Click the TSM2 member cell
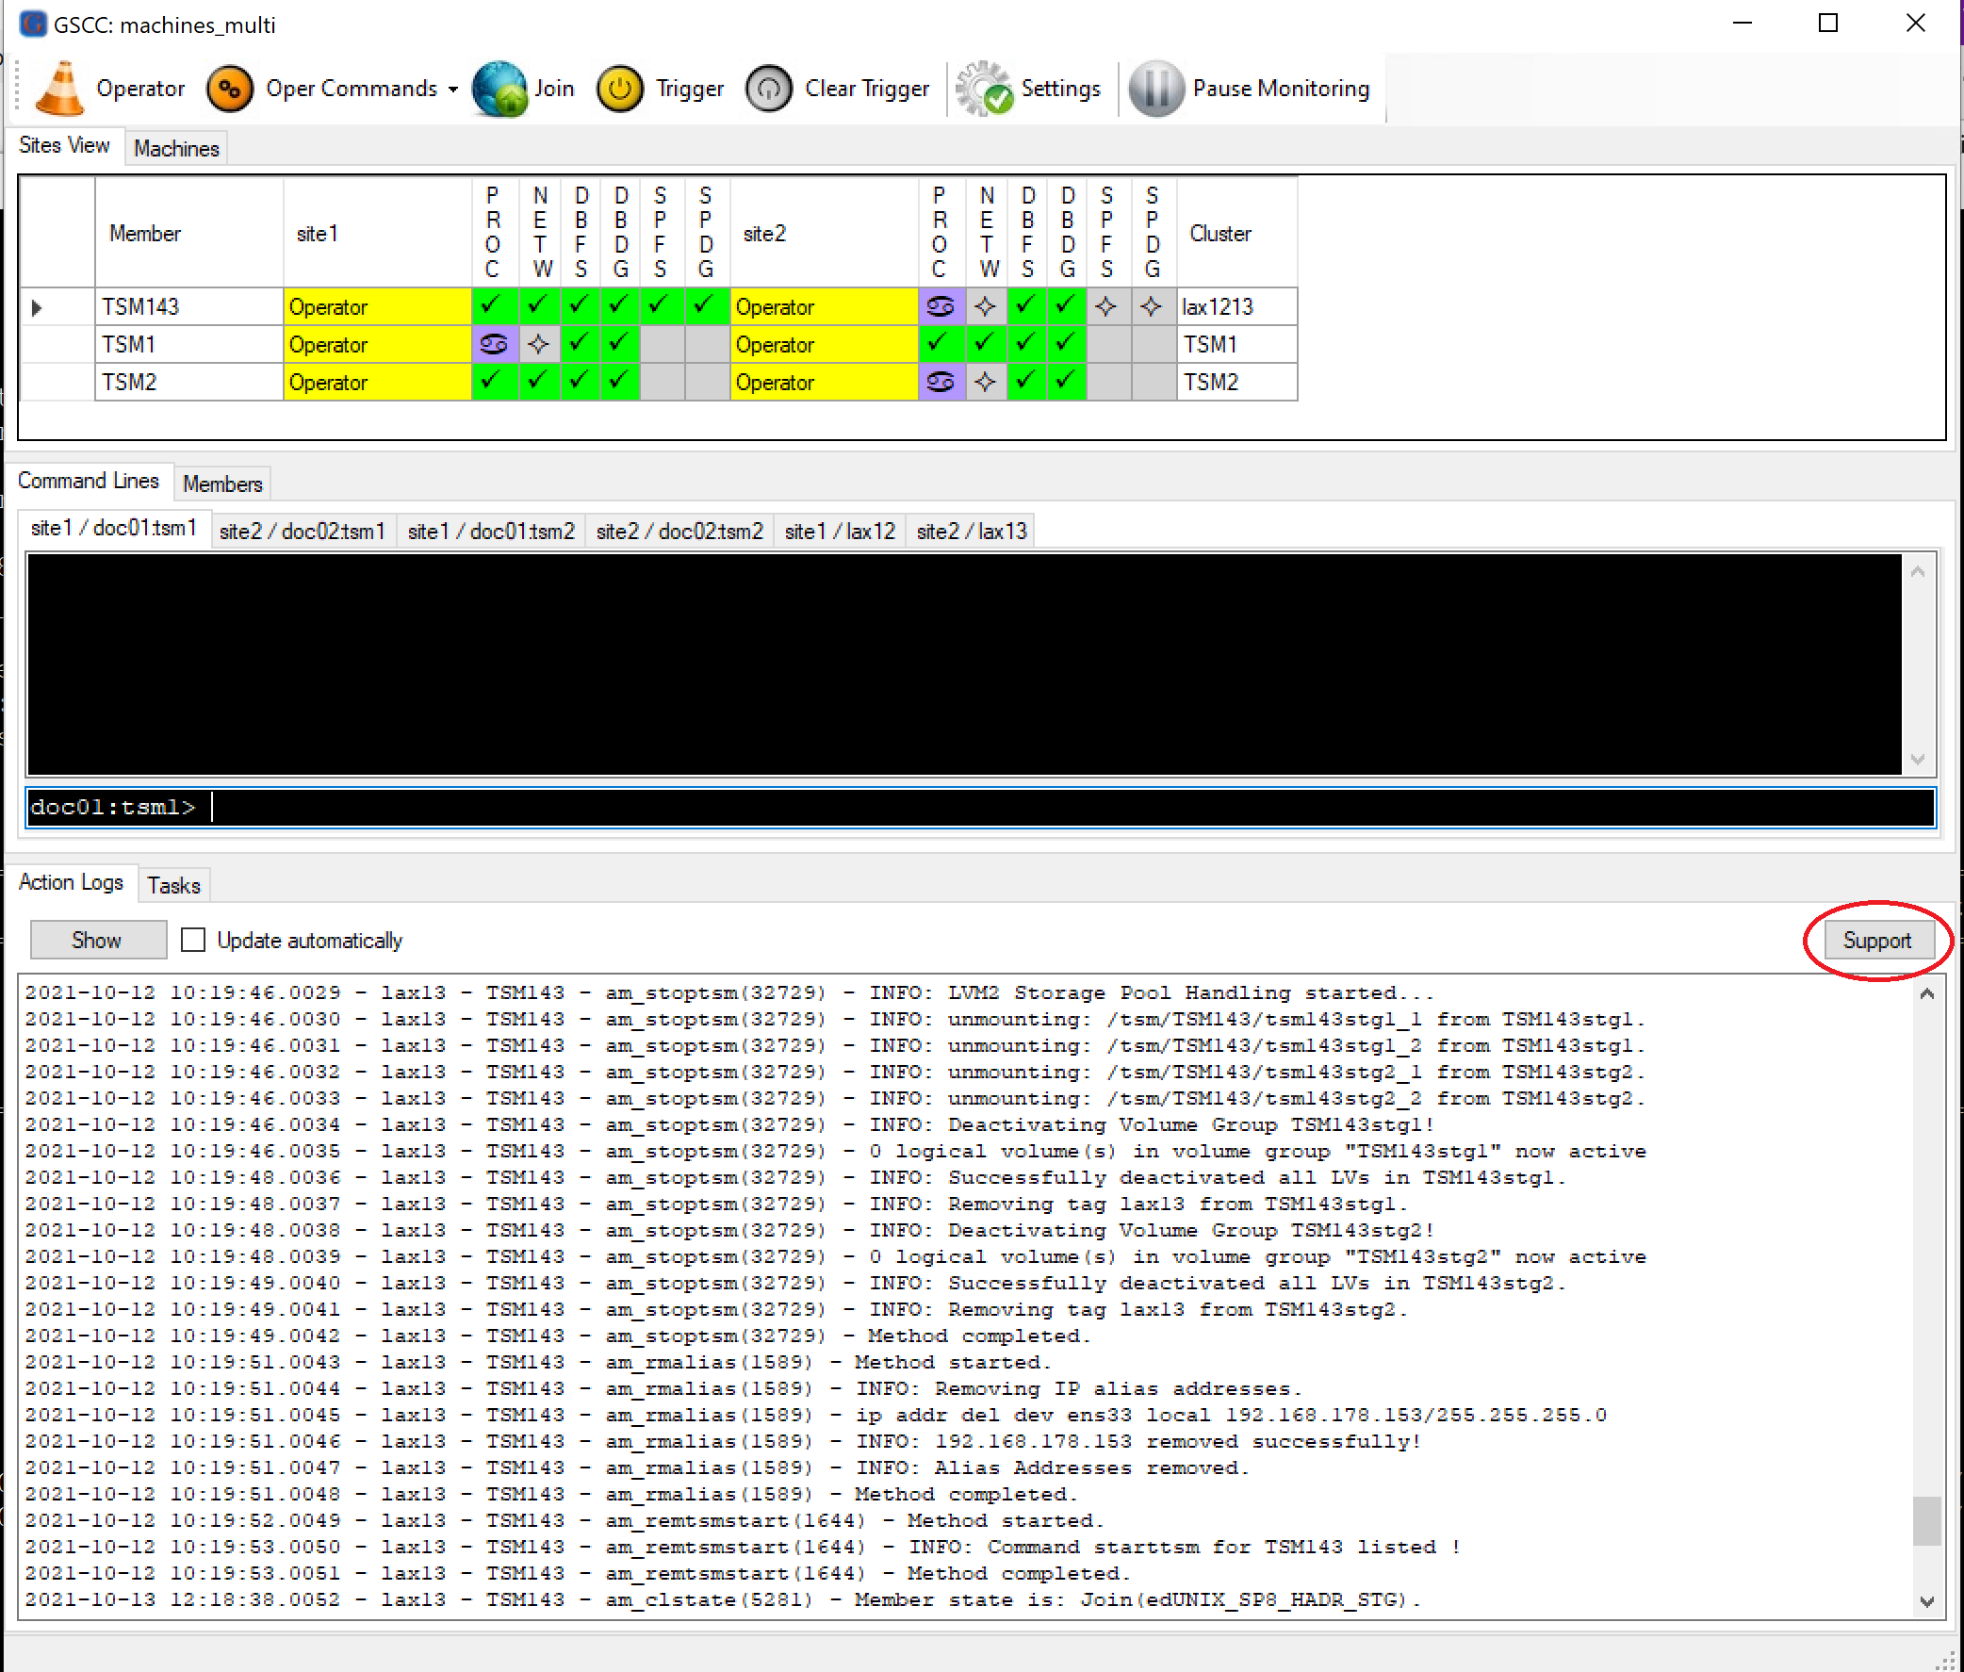The image size is (1964, 1672). (x=188, y=383)
